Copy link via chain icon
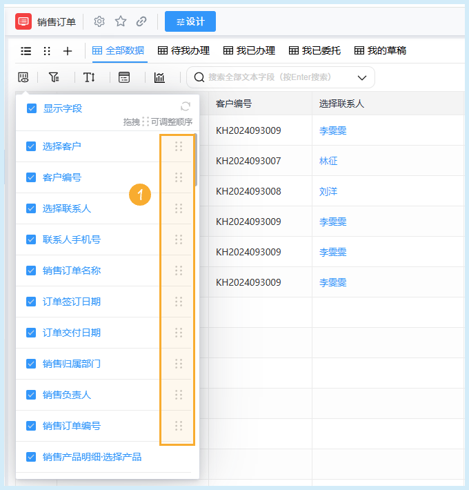 141,21
